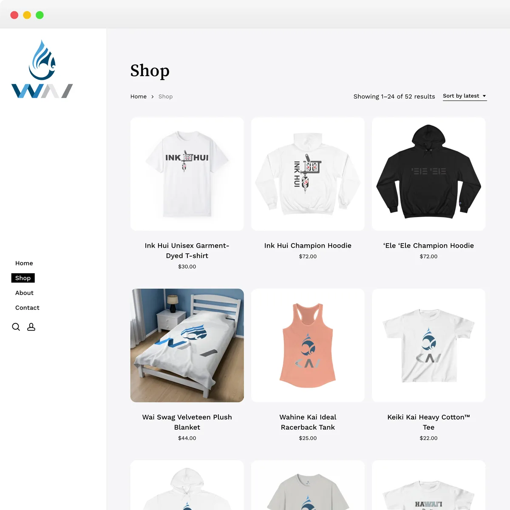Open the search magnifier icon in sidebar
Screen dimensions: 510x510
(x=16, y=327)
